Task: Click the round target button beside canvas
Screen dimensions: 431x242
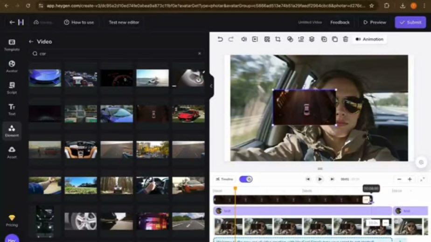Action: [421, 162]
